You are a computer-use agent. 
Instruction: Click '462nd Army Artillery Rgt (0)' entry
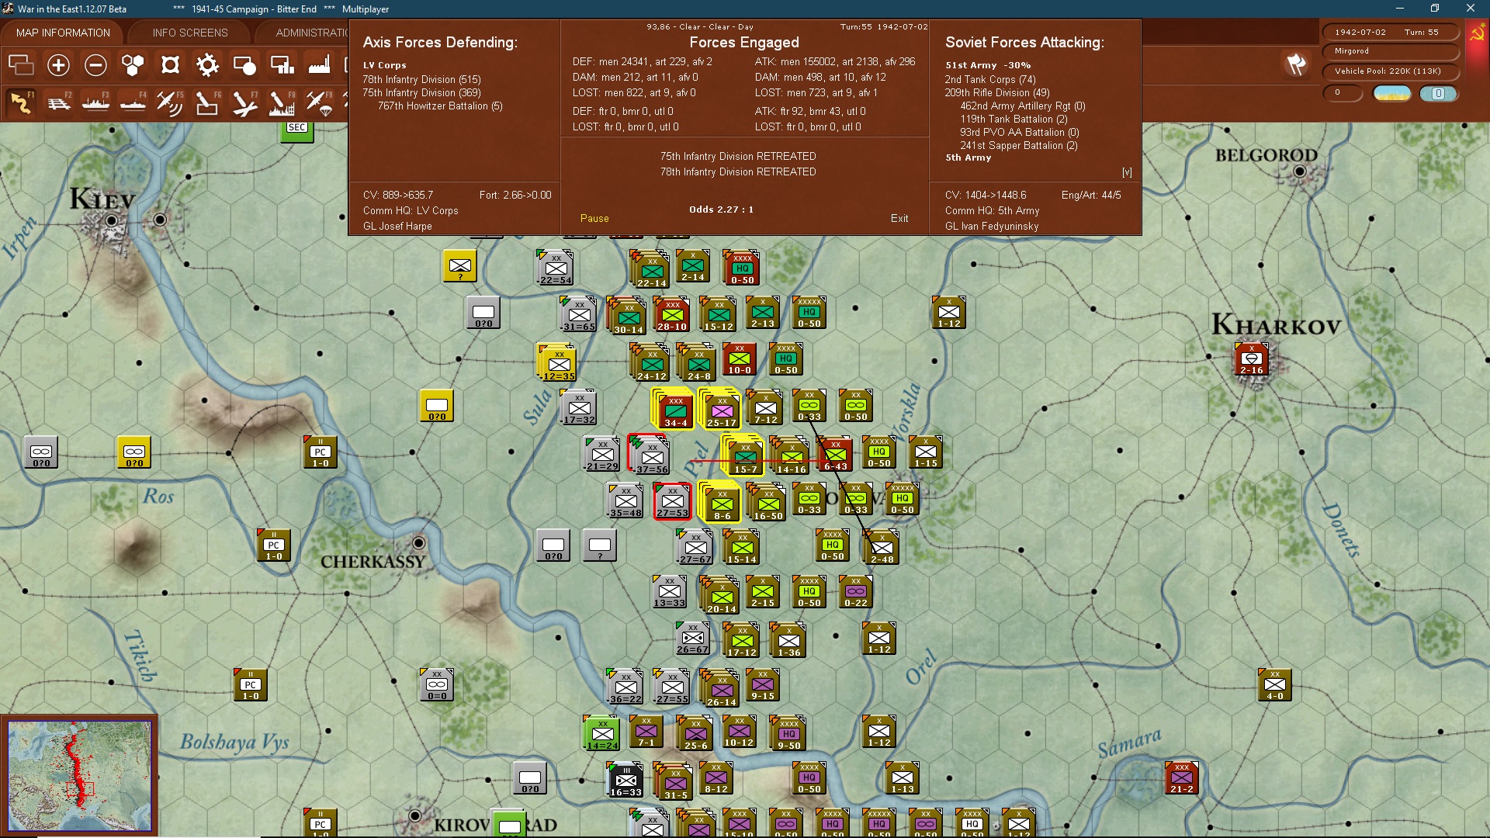(x=1022, y=106)
